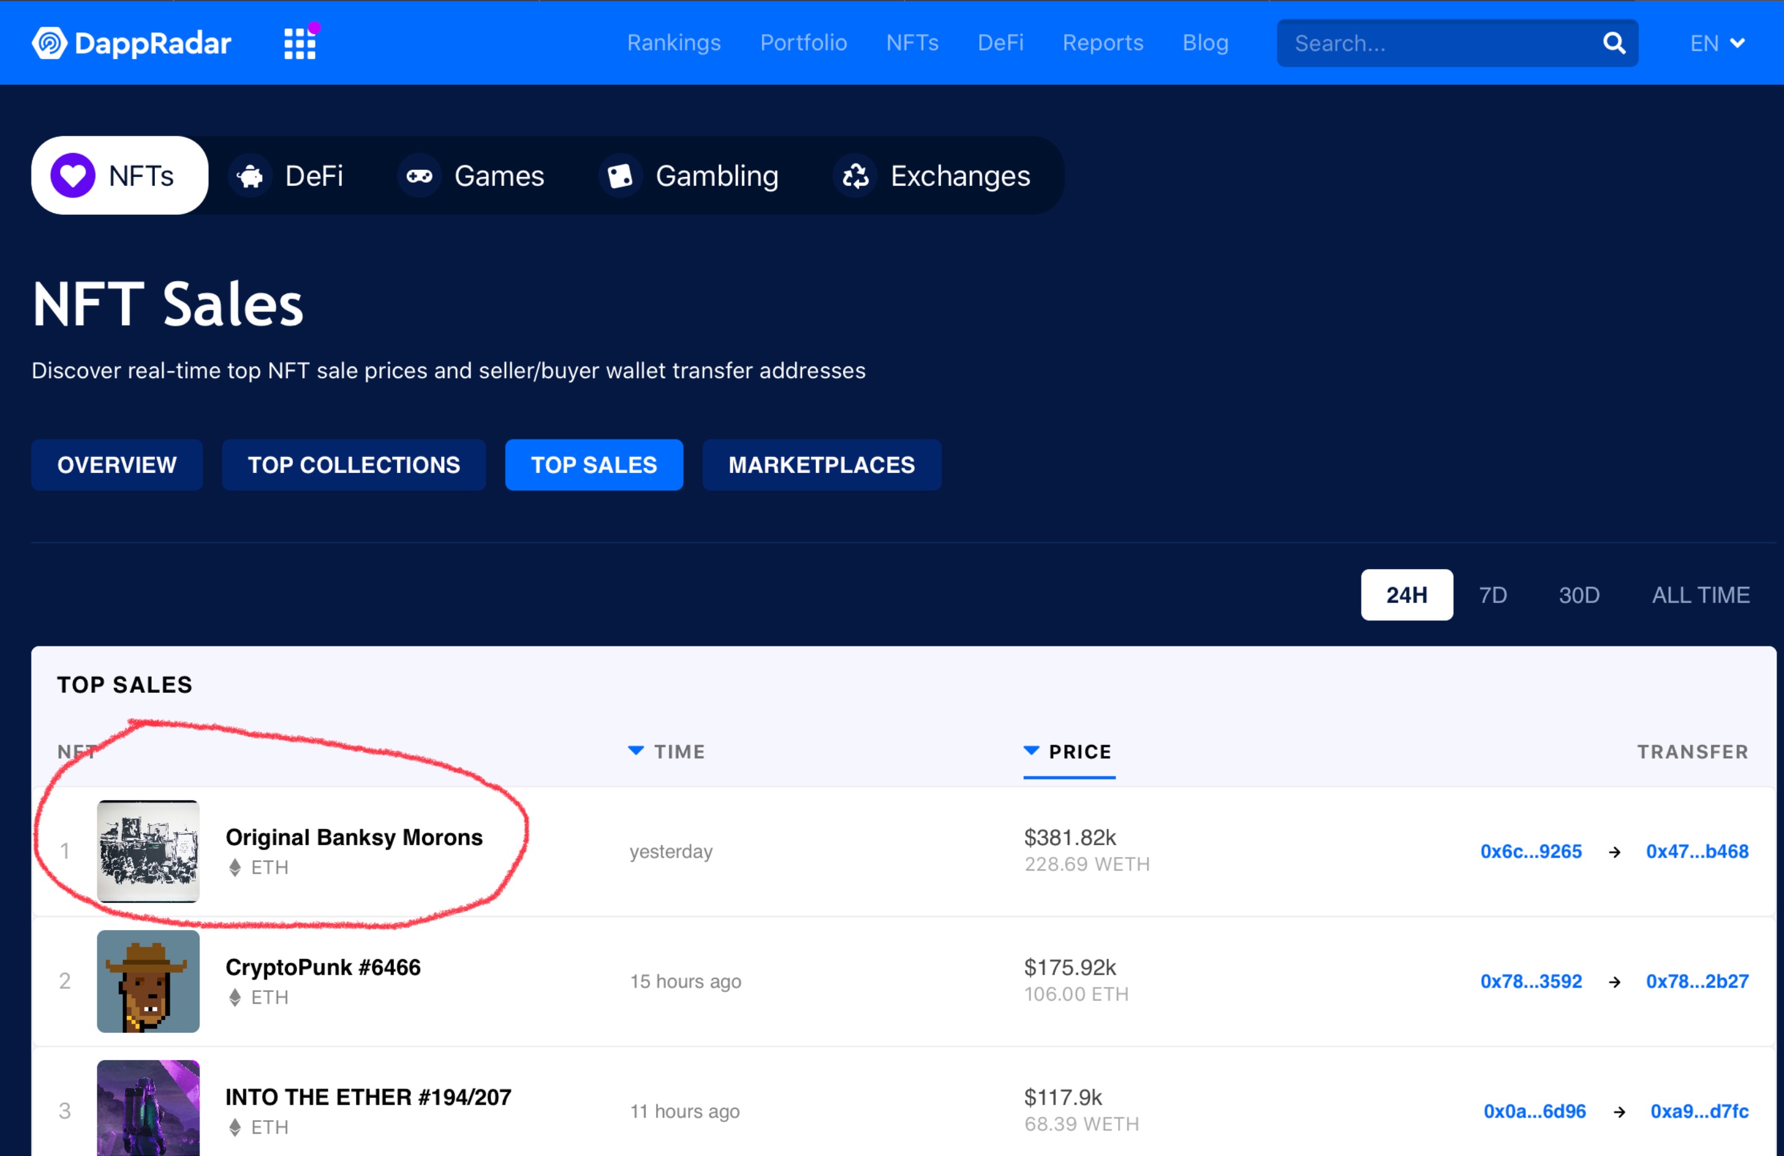This screenshot has width=1784, height=1156.
Task: Open seller address 0x0a...6d96
Action: coord(1534,1111)
